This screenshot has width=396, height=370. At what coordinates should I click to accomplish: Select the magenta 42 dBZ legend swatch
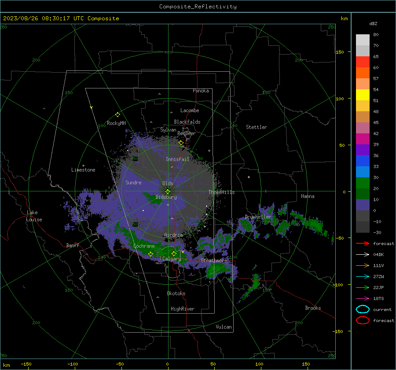[363, 139]
